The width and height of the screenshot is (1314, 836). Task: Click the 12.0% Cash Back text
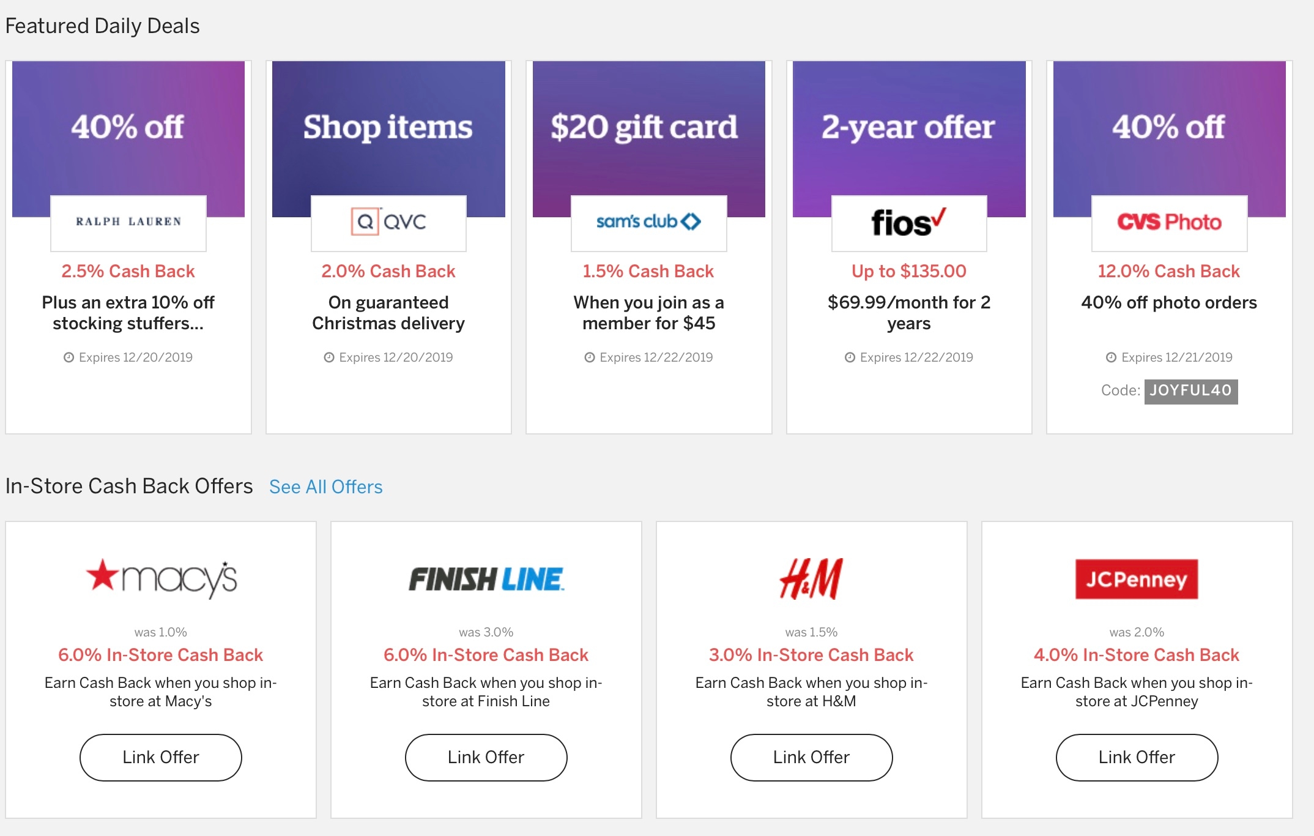tap(1168, 271)
